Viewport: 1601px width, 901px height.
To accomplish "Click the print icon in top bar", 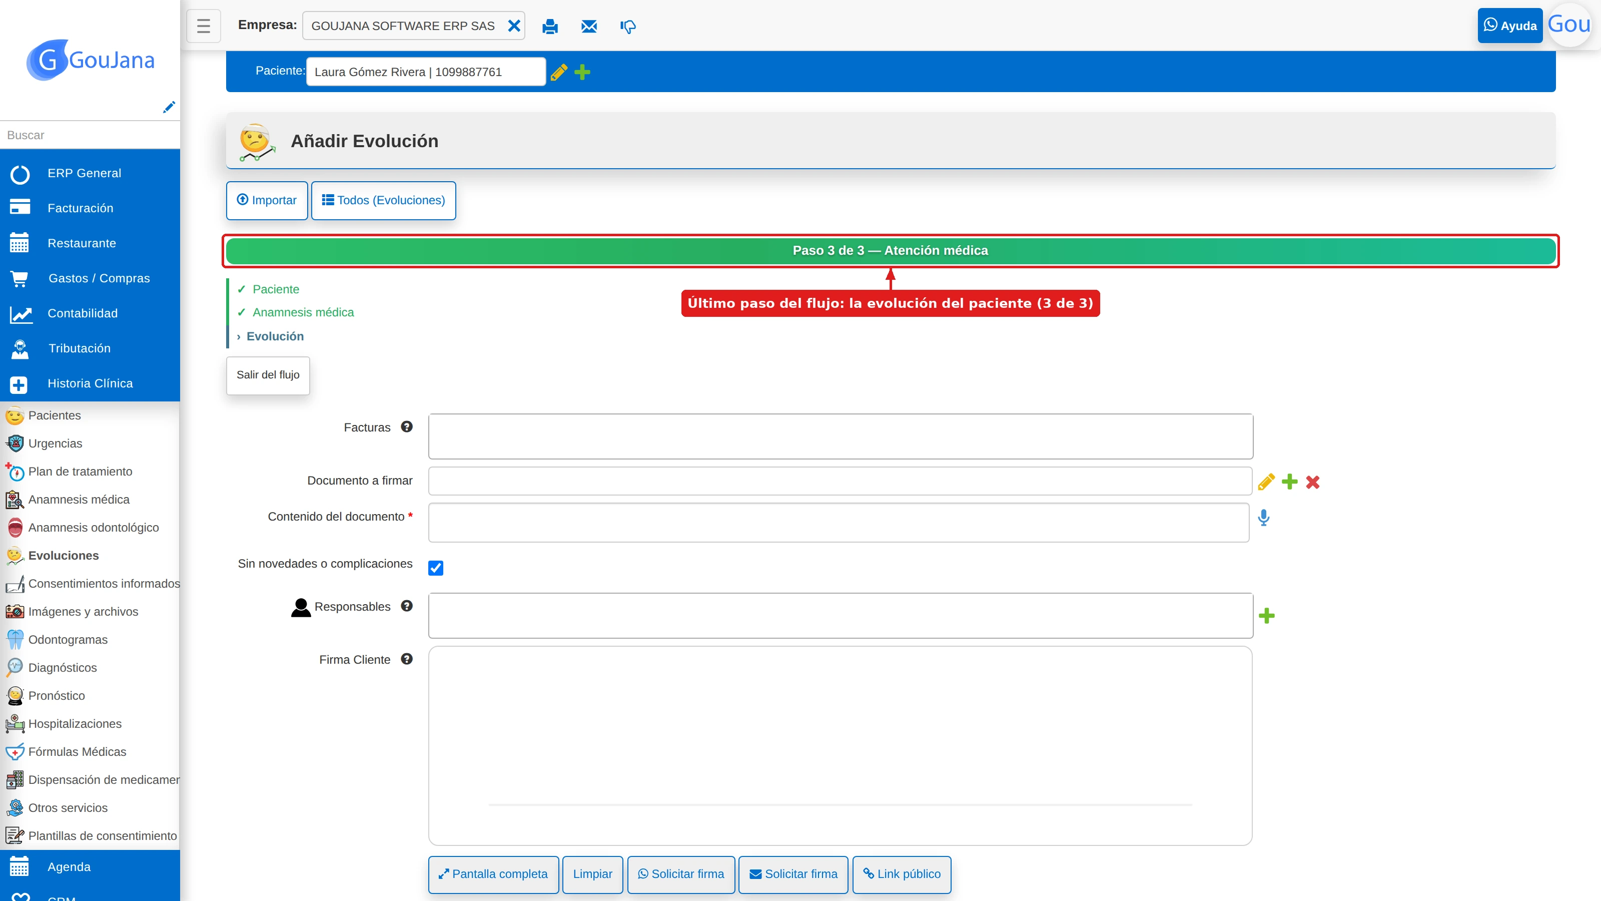I will [x=550, y=26].
